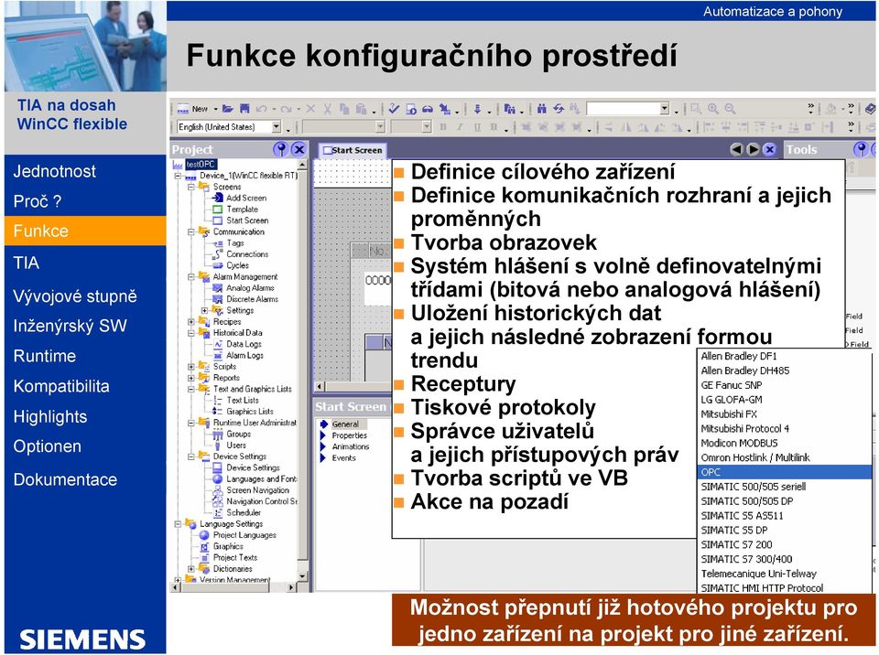Expand the Scripts folder
Viewport: 879px width, 655px height.
coord(191,367)
